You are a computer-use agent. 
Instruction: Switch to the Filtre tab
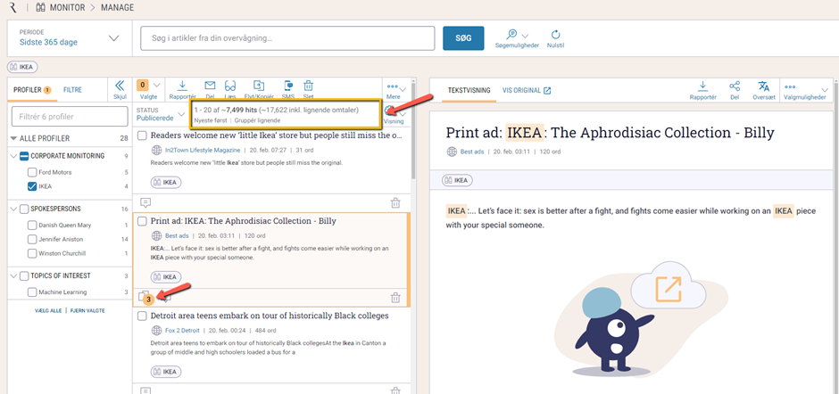tap(73, 90)
